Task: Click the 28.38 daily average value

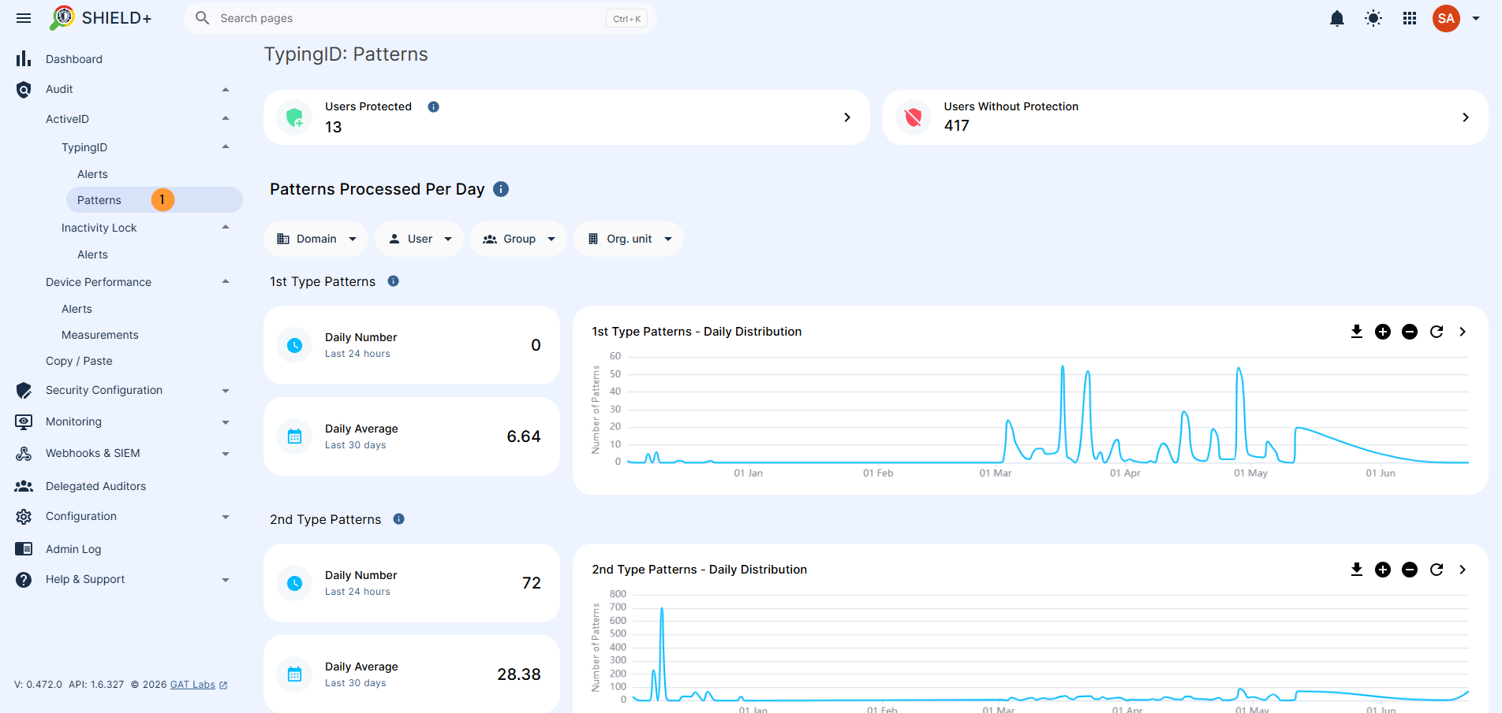Action: click(519, 674)
